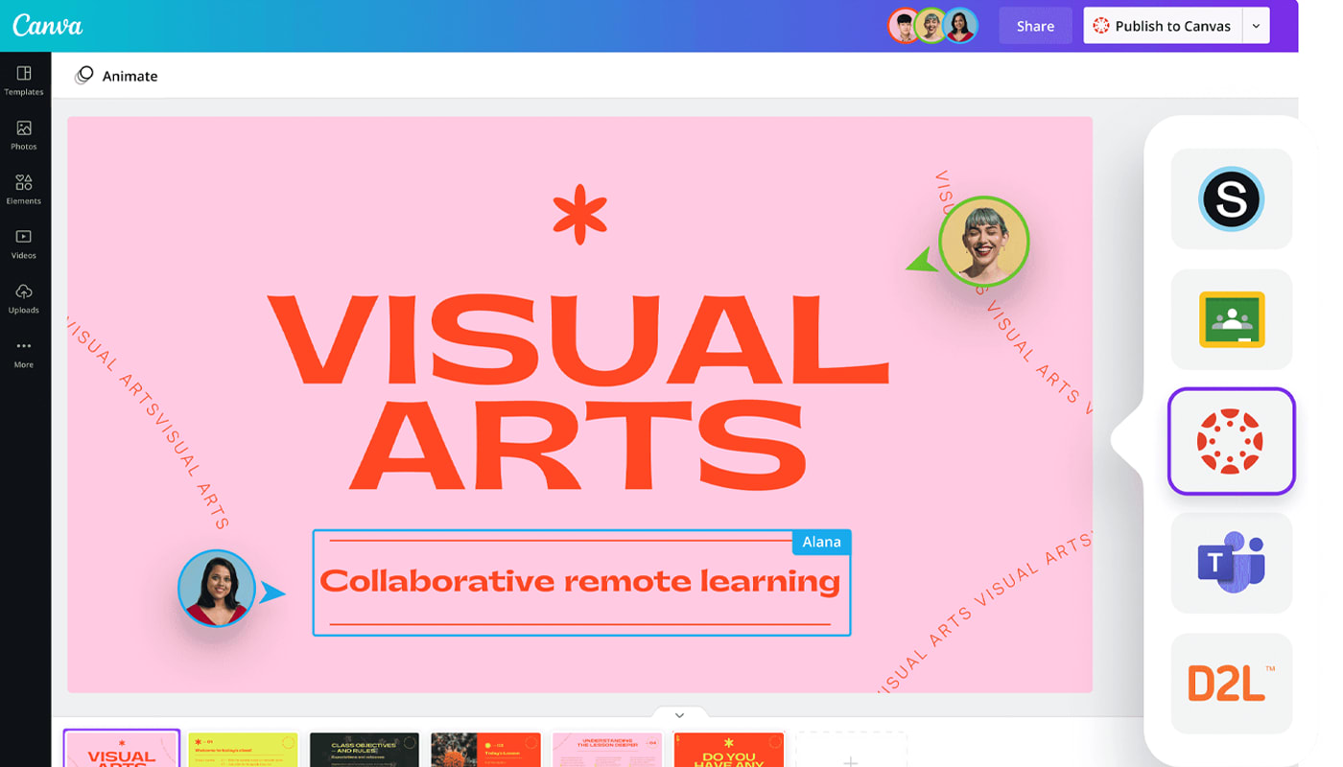Image resolution: width=1343 pixels, height=767 pixels.
Task: Select the Schoology integration icon
Action: [x=1231, y=199]
